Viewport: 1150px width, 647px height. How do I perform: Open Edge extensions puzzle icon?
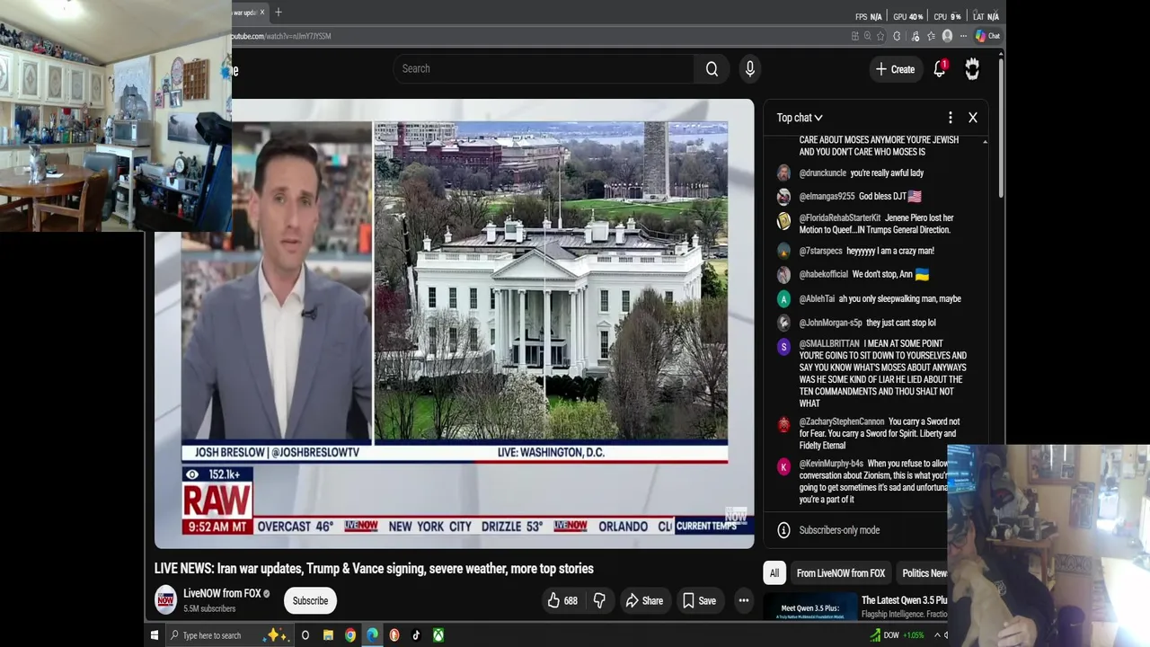pos(897,36)
